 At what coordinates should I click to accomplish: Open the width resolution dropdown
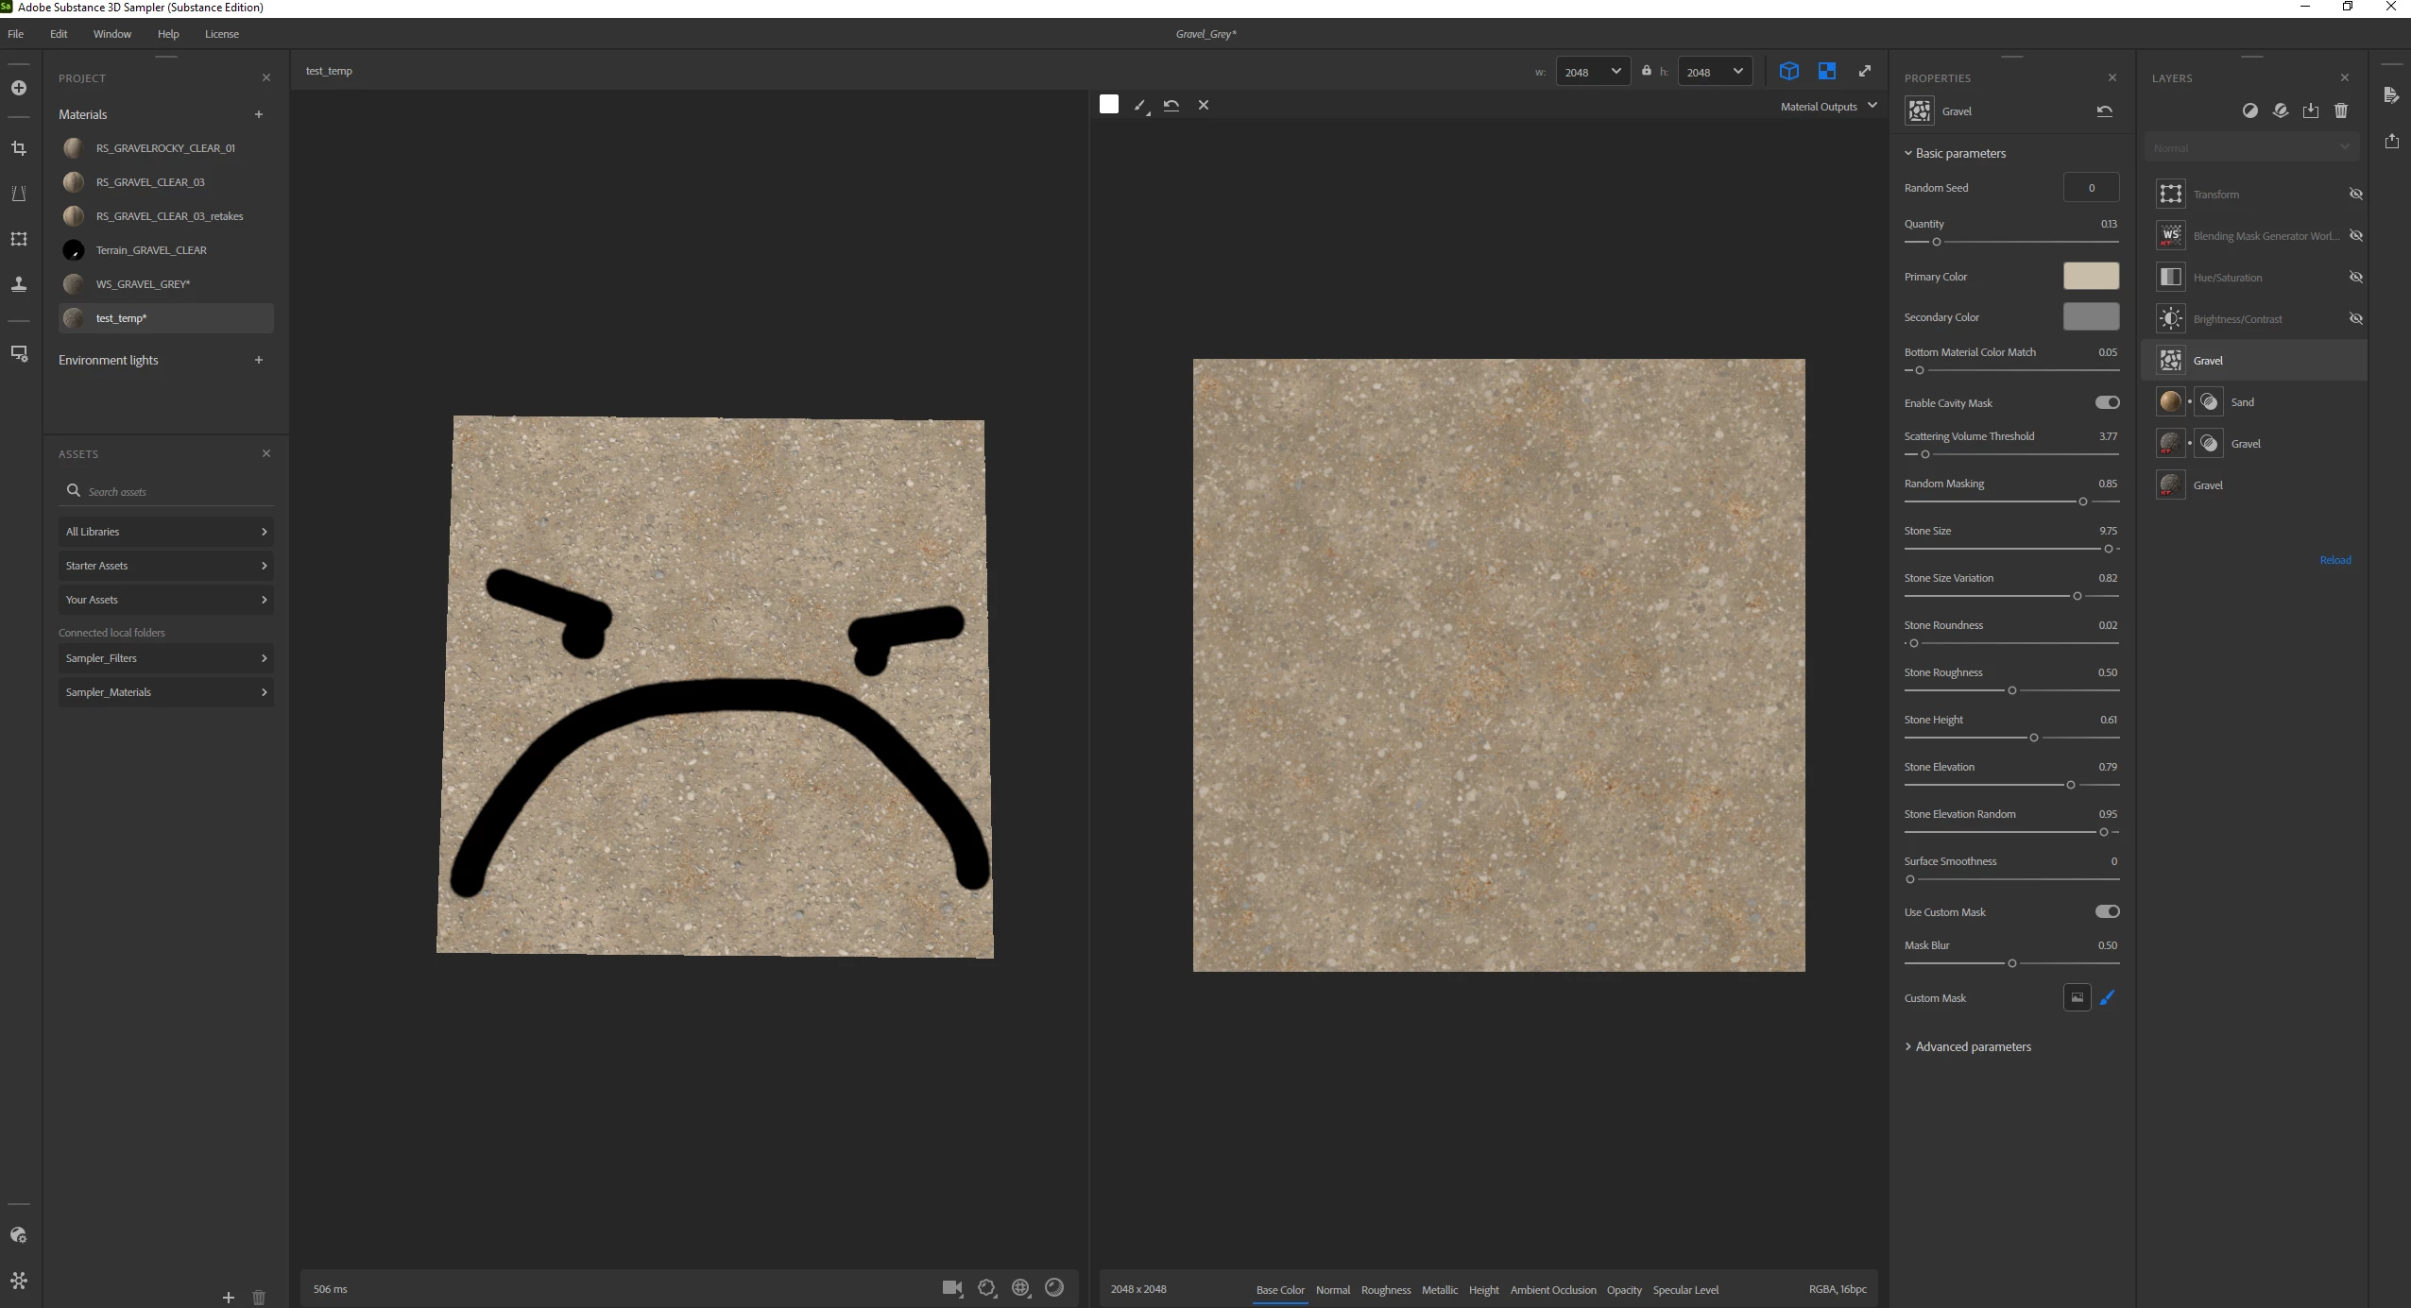coord(1593,72)
